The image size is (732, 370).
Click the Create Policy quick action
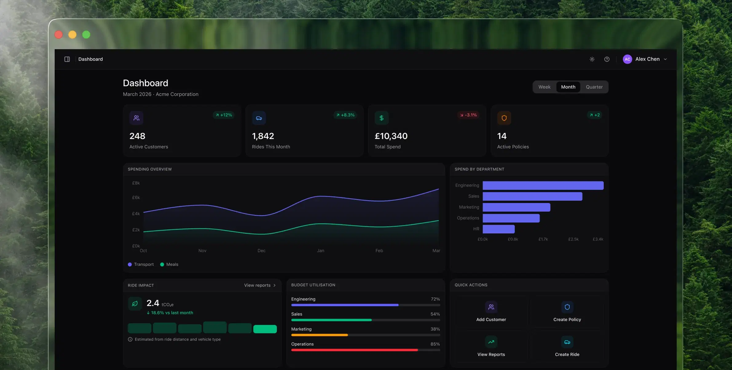point(567,312)
